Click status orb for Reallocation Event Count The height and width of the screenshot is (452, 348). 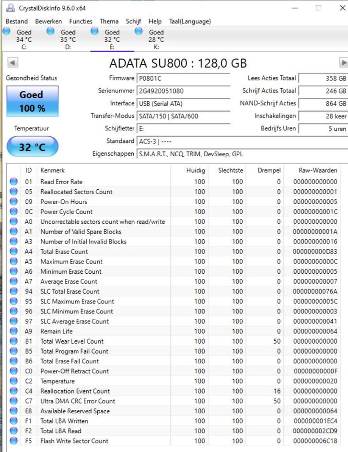[x=13, y=391]
